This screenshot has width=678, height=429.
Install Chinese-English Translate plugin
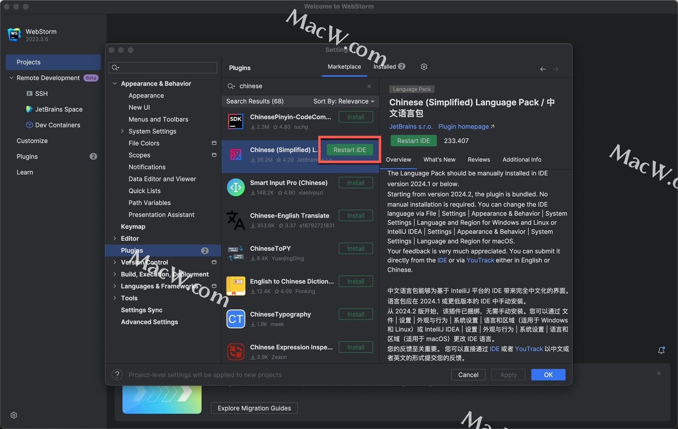pyautogui.click(x=356, y=216)
